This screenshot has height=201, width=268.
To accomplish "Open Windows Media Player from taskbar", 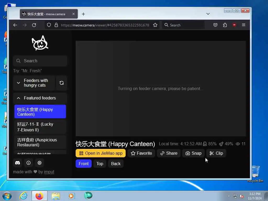I will (71, 196).
